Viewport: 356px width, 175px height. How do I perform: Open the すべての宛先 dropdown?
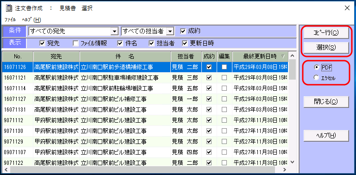115,31
